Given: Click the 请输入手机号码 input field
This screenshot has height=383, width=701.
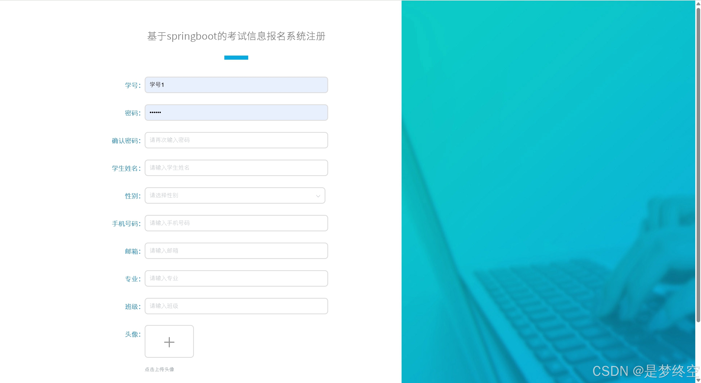Looking at the screenshot, I should [236, 223].
